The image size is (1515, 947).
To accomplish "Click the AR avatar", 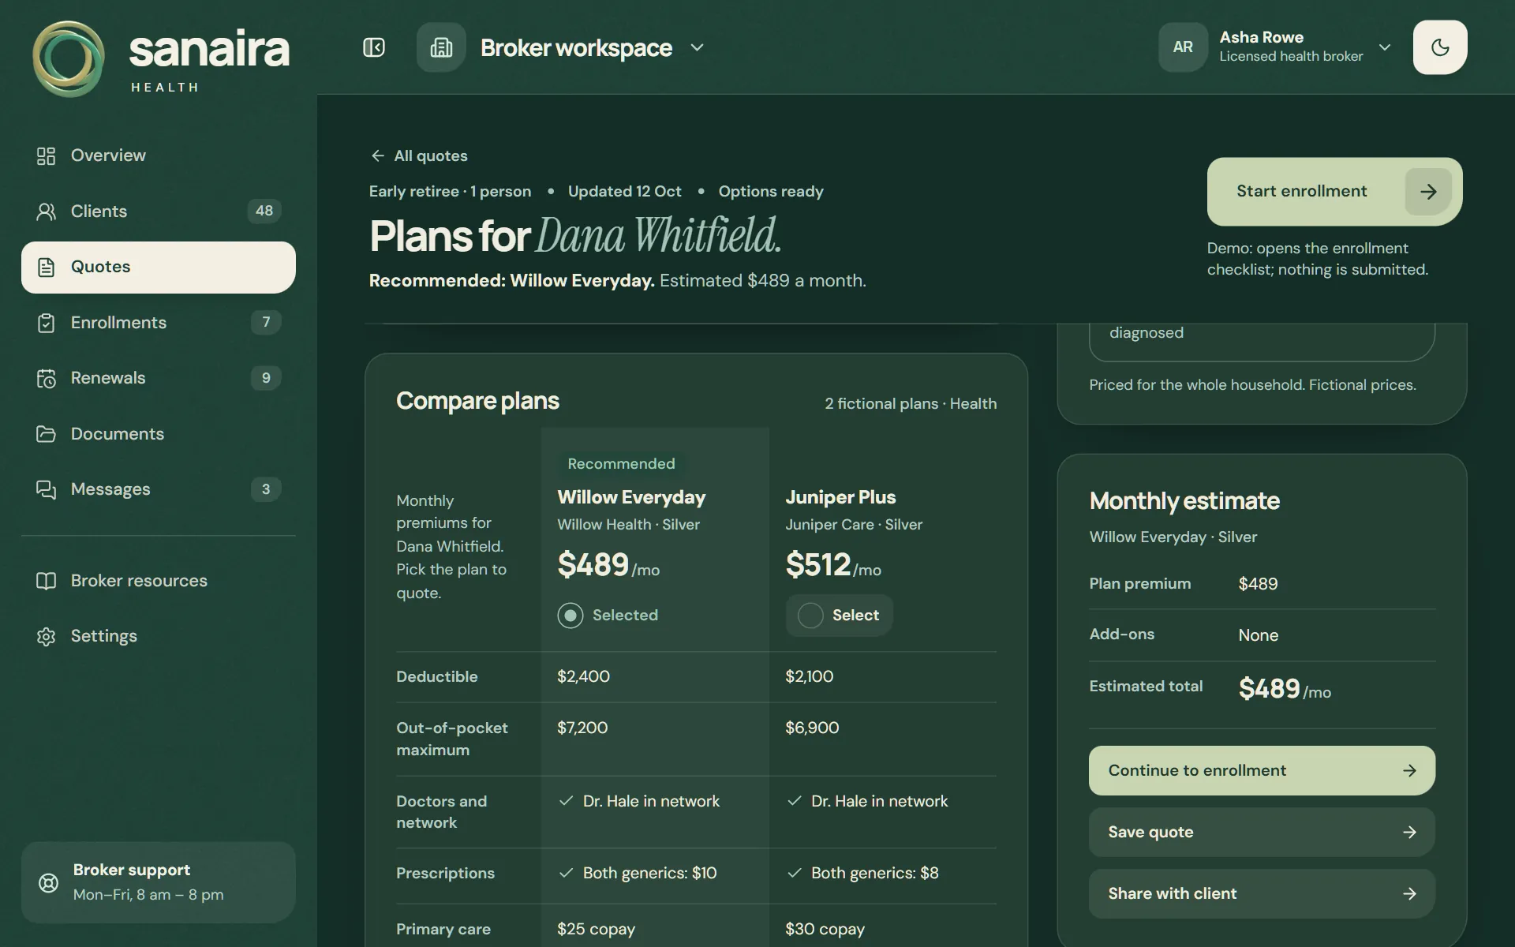I will (1183, 47).
